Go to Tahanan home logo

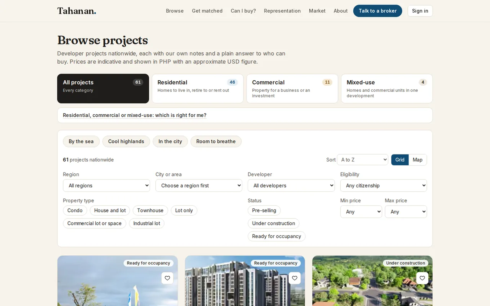[x=77, y=11]
